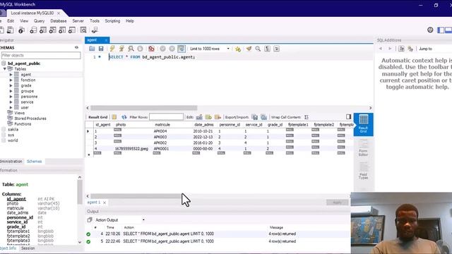
Task: Stop the executing query
Action: tap(140, 49)
